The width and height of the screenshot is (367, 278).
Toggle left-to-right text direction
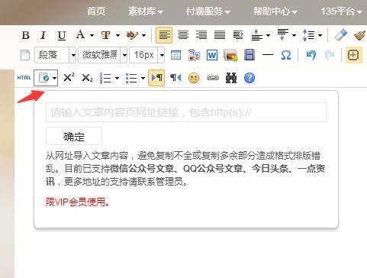pos(156,78)
